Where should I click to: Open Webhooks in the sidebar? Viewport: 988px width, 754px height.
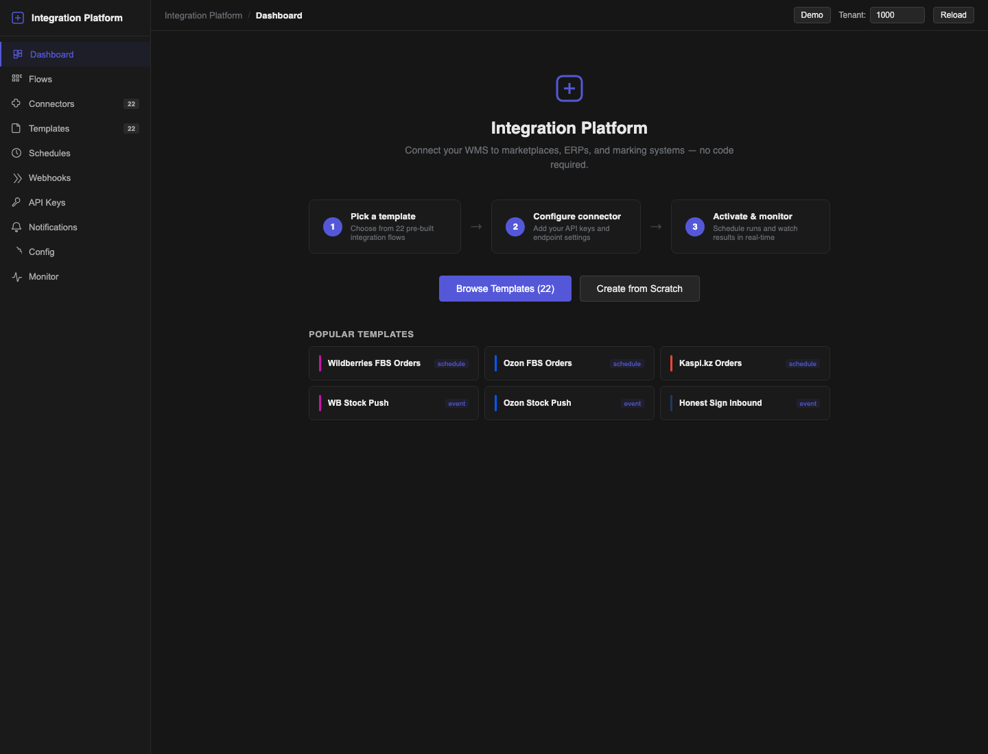75,178
